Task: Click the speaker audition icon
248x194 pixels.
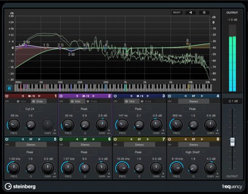Action: coord(190,13)
